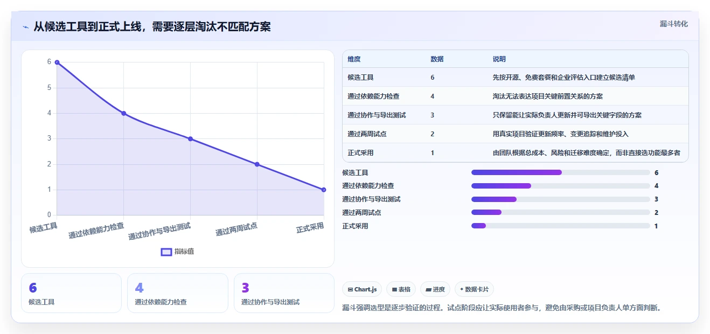Click the table description starting 由团队根据总成本

tap(587, 153)
